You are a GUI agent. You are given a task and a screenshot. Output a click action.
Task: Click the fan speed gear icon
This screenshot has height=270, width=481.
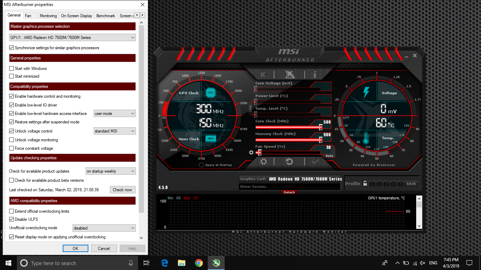tap(251, 152)
